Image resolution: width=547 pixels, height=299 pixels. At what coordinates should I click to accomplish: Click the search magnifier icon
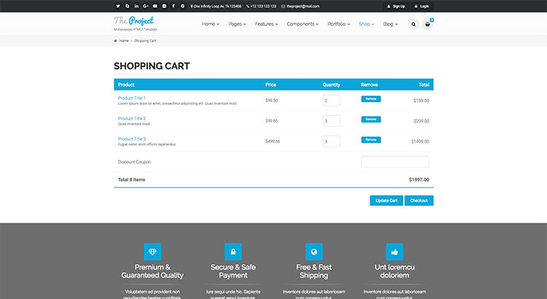(414, 24)
